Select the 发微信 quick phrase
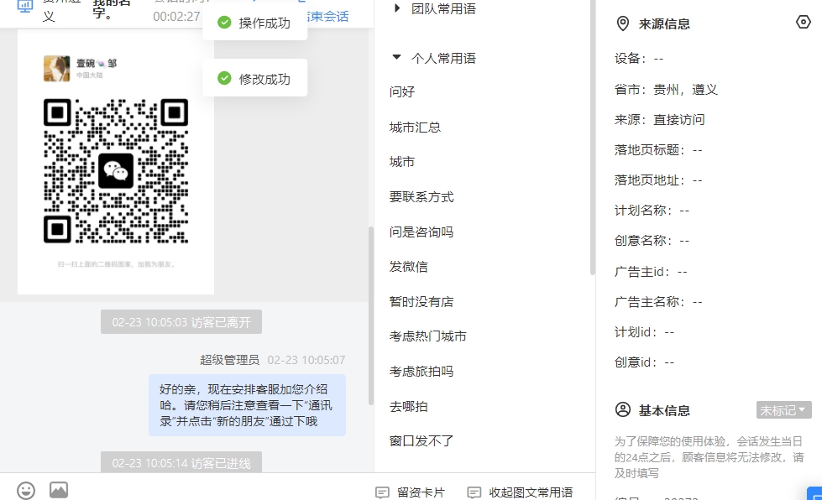Screen dimensions: 822x500 [x=408, y=267]
